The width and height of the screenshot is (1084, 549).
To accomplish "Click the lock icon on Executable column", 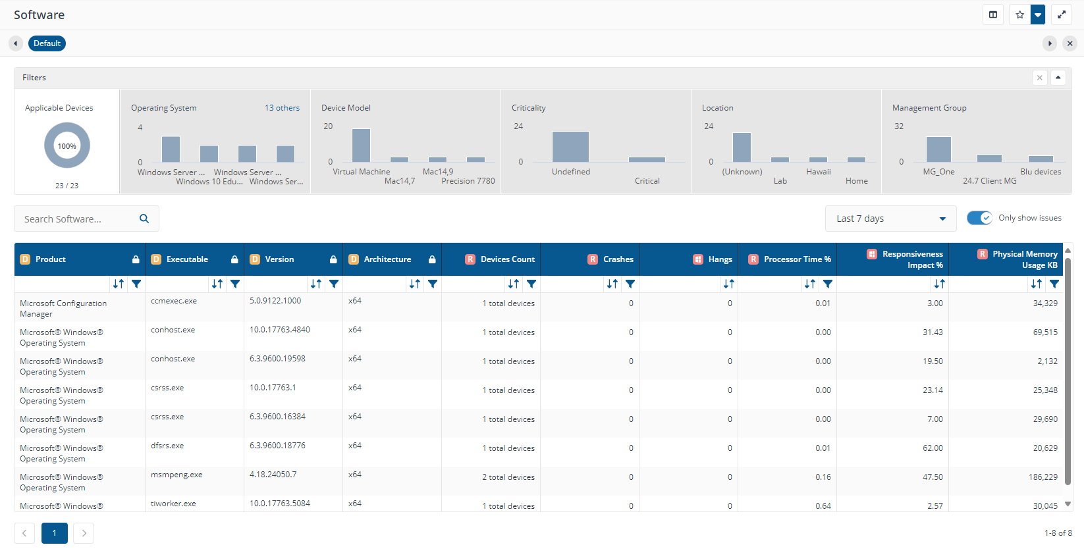I will click(x=234, y=259).
